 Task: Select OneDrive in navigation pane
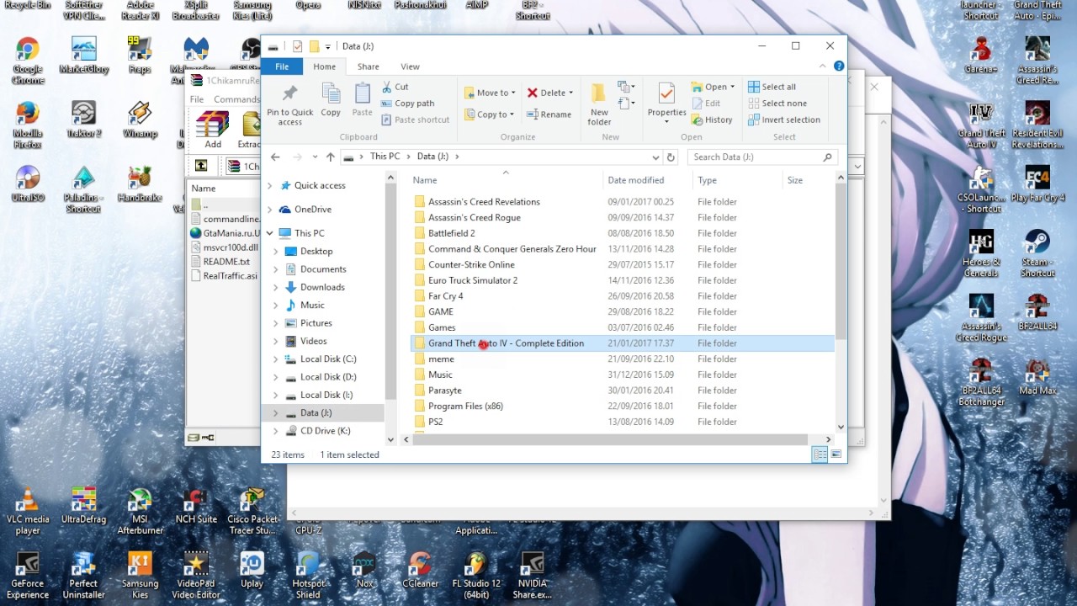click(312, 210)
